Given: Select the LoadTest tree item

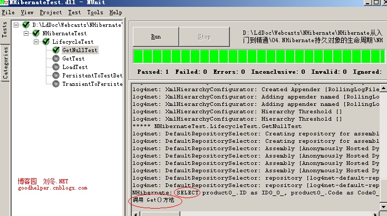Looking at the screenshot, I should [x=75, y=67].
